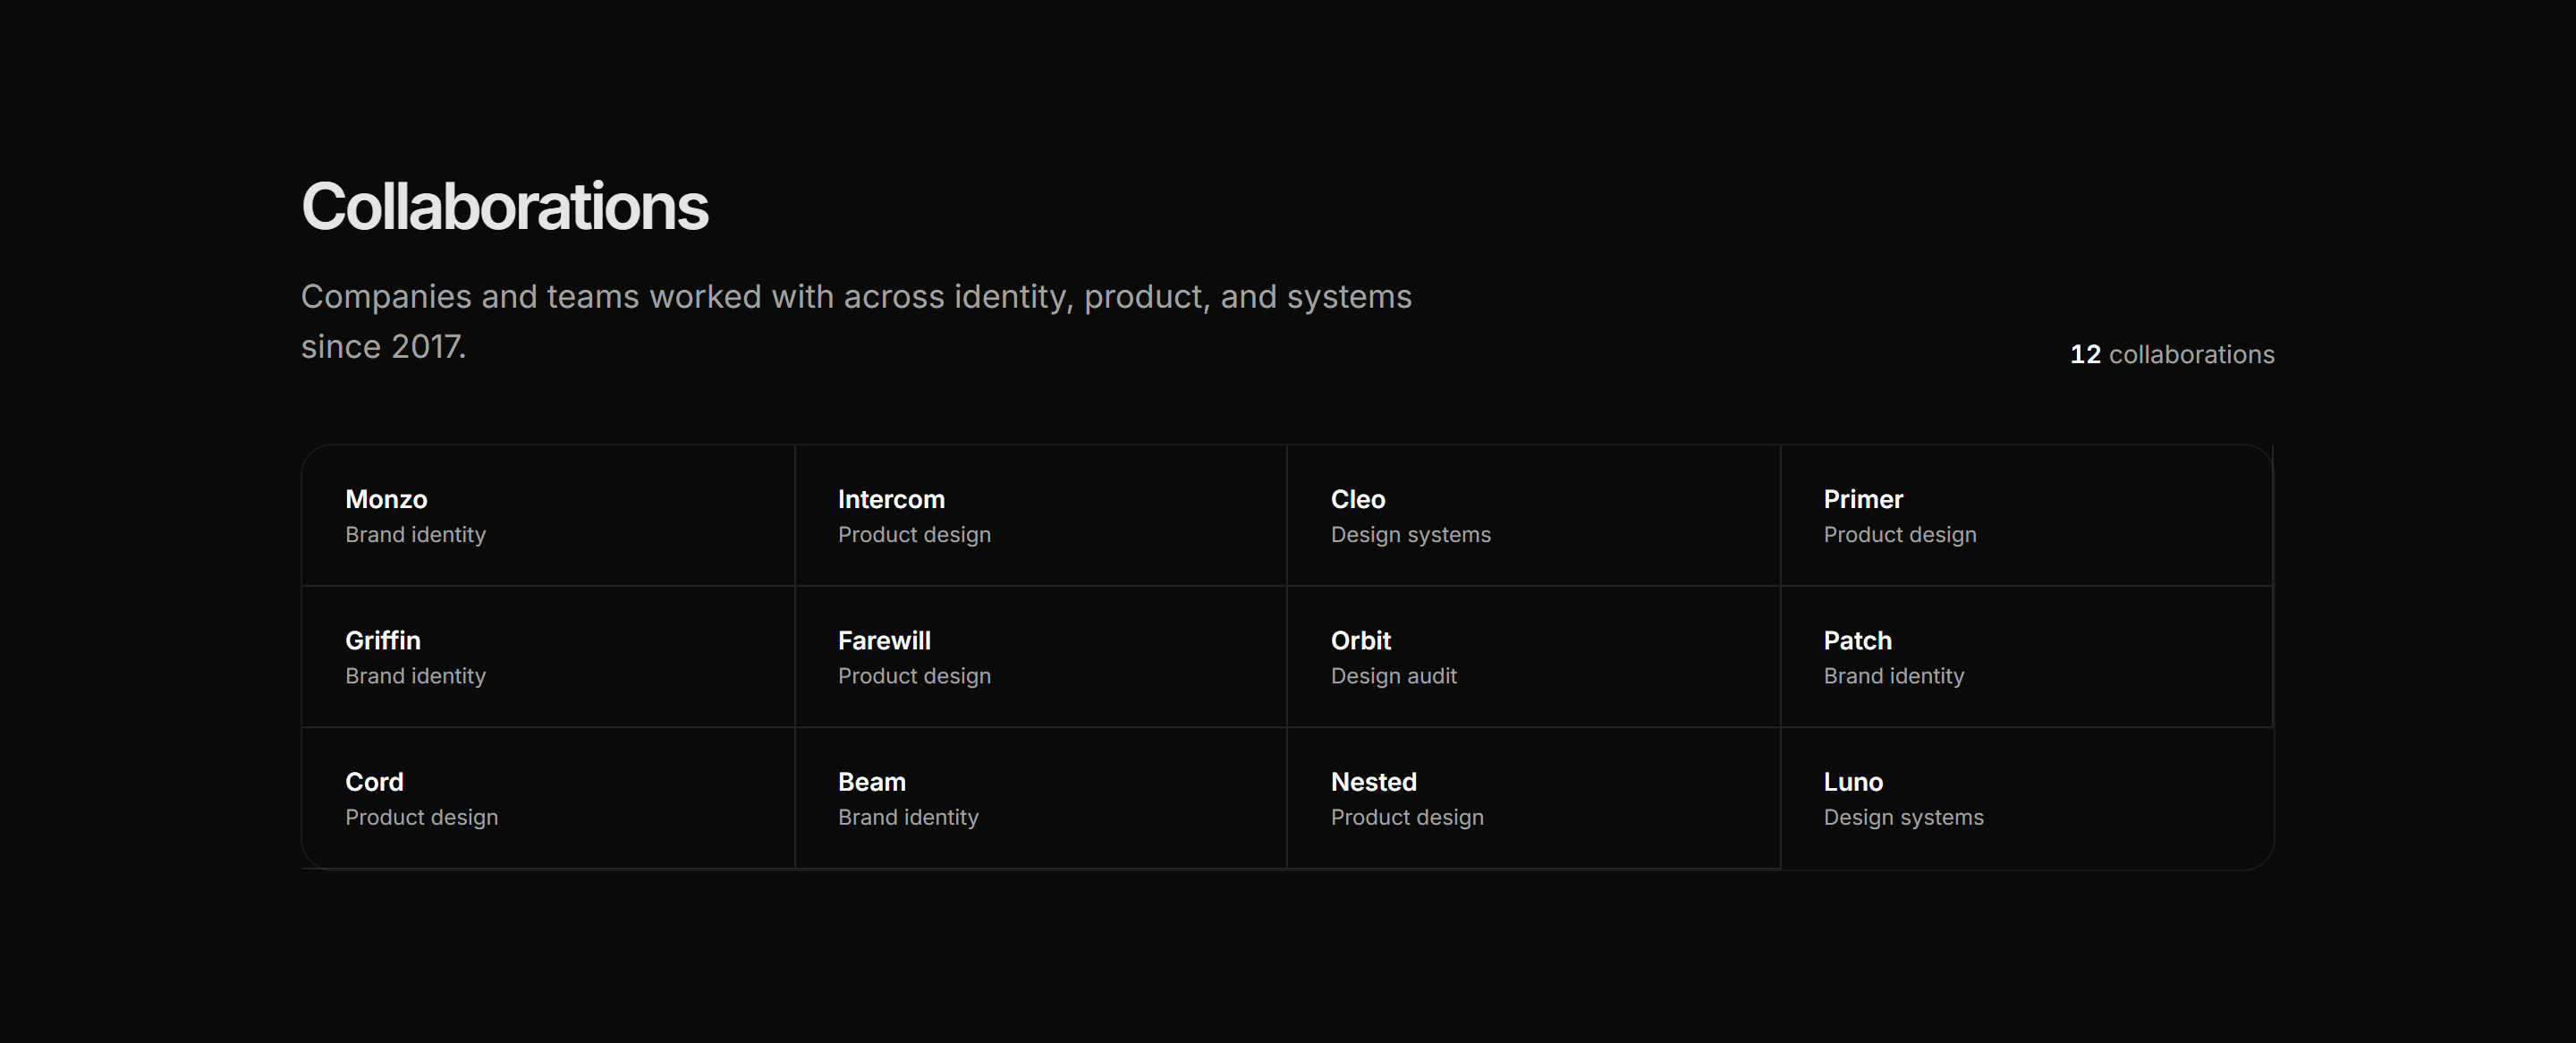Select the Griffin brand identity card
2576x1043 pixels.
tap(548, 657)
